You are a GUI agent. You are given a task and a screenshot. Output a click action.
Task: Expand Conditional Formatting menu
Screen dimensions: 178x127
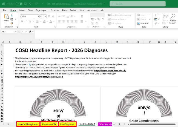[x=120, y=15]
